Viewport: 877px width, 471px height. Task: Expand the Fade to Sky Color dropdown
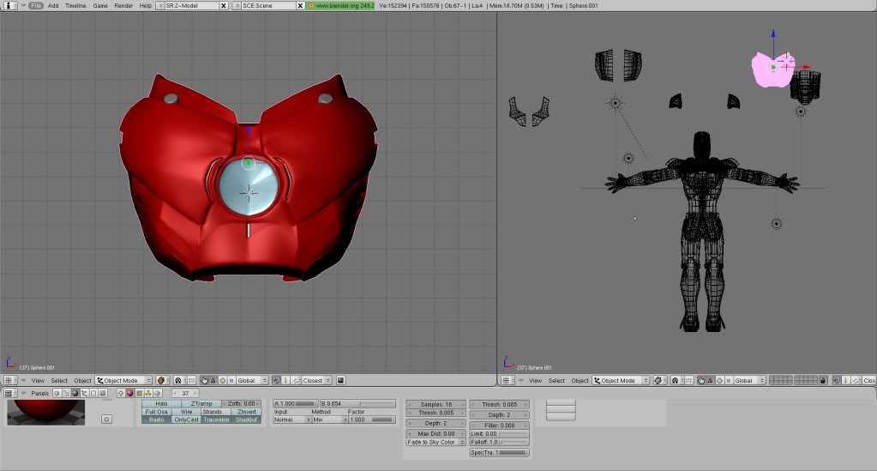[435, 443]
